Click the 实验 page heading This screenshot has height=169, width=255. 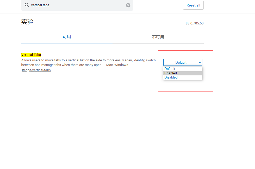27,22
